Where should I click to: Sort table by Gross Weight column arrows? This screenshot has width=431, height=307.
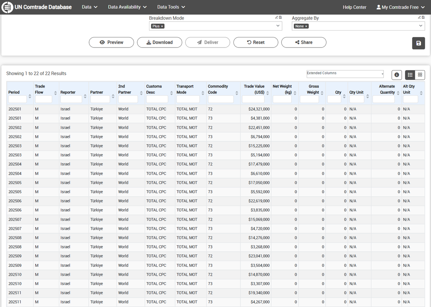pos(322,93)
